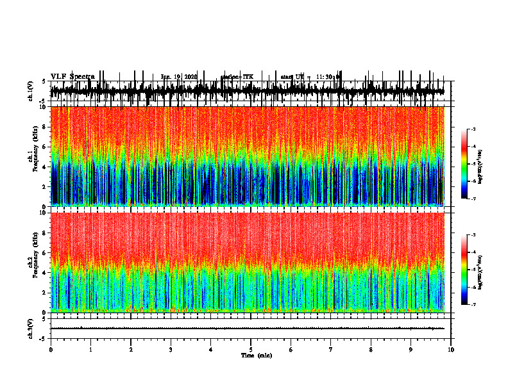Click the '4' kHz tick on ch.2 spectrogram
Screen dimensions: 508x392
tap(44, 273)
